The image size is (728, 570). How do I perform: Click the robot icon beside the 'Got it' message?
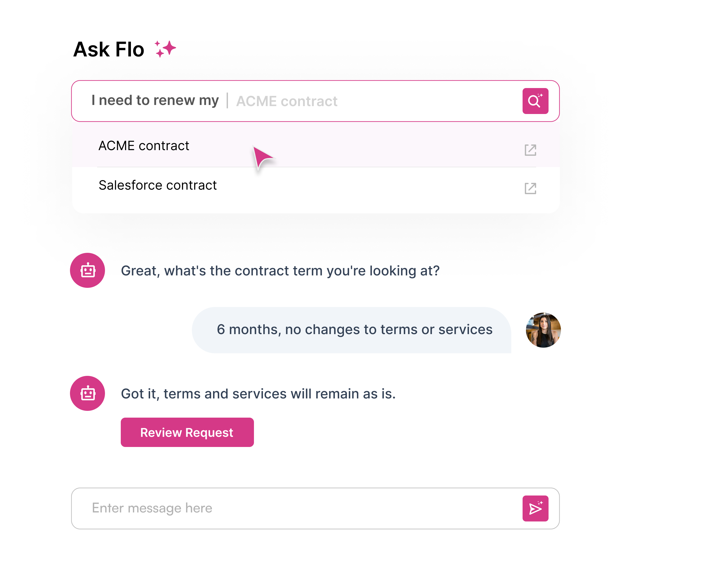tap(87, 393)
